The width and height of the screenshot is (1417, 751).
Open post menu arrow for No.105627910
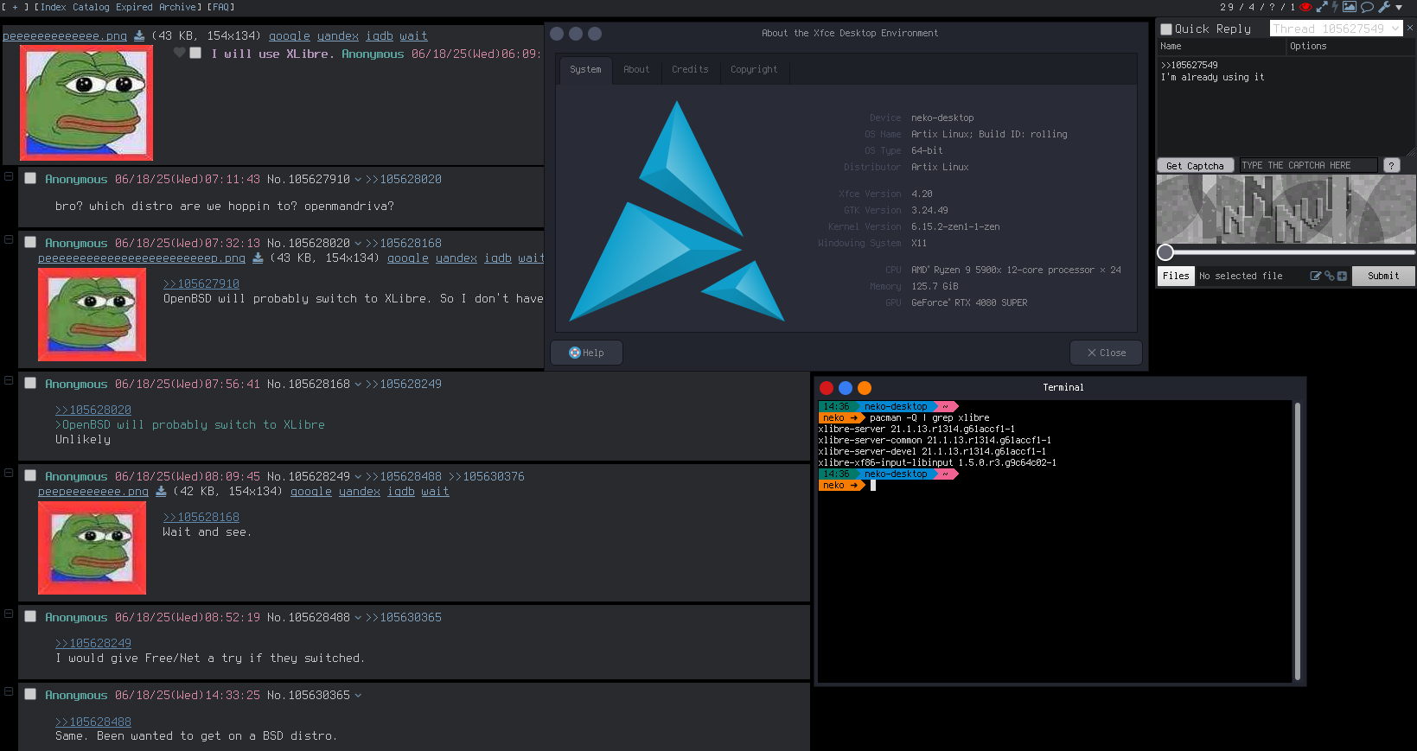358,180
